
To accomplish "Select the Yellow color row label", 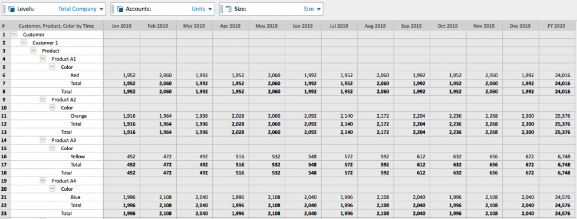I will pyautogui.click(x=77, y=157).
